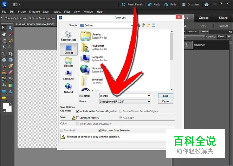This screenshot has height=166, width=233.
Task: Switch to the CONTENT panel tab
Action: [x=192, y=32]
